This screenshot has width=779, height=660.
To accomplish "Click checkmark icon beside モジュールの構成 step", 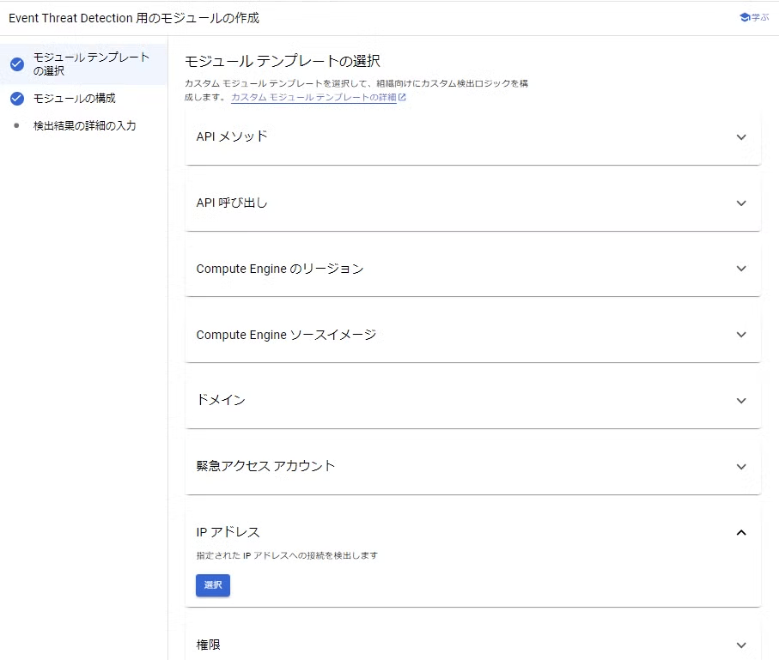I will [x=17, y=99].
